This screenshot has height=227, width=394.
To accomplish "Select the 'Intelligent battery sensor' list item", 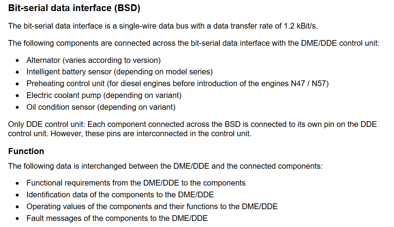I will 120,72.
